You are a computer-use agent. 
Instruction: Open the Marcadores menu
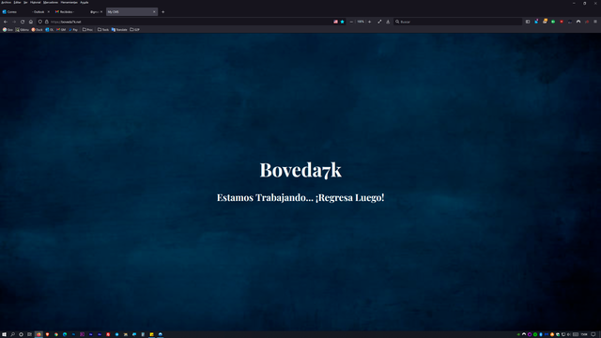click(x=51, y=2)
